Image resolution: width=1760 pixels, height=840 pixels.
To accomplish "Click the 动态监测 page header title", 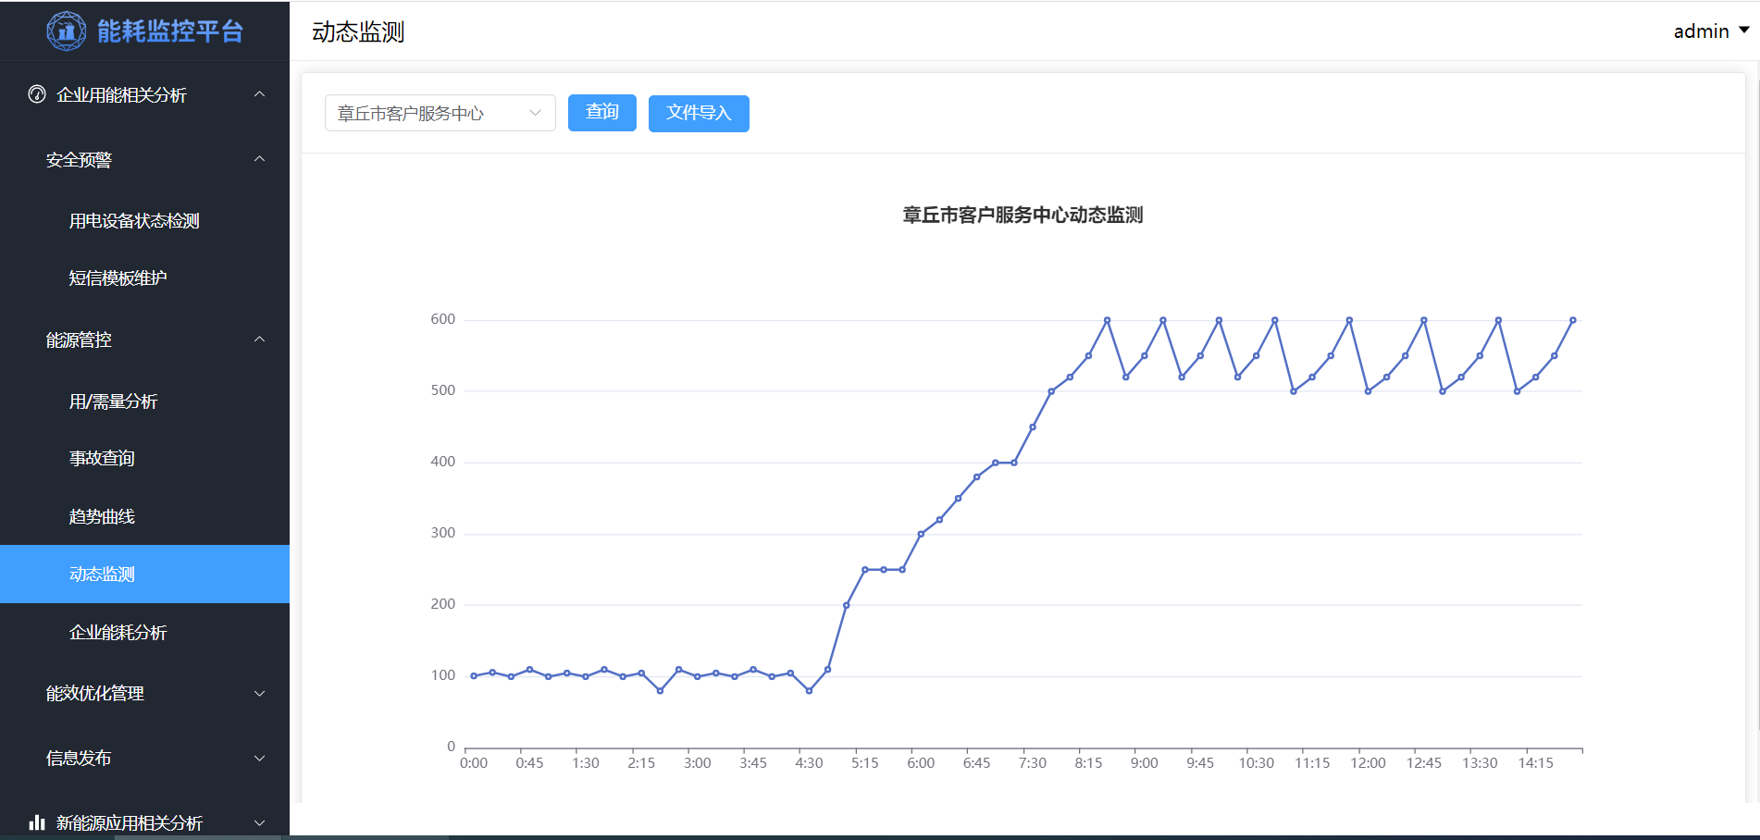I will [358, 31].
